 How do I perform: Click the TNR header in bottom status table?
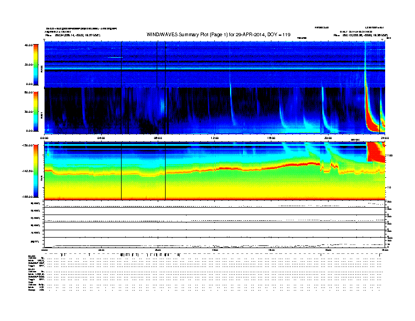point(30,282)
